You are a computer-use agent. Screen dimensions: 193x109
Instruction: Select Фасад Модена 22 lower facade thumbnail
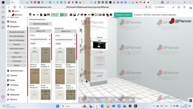60,77
